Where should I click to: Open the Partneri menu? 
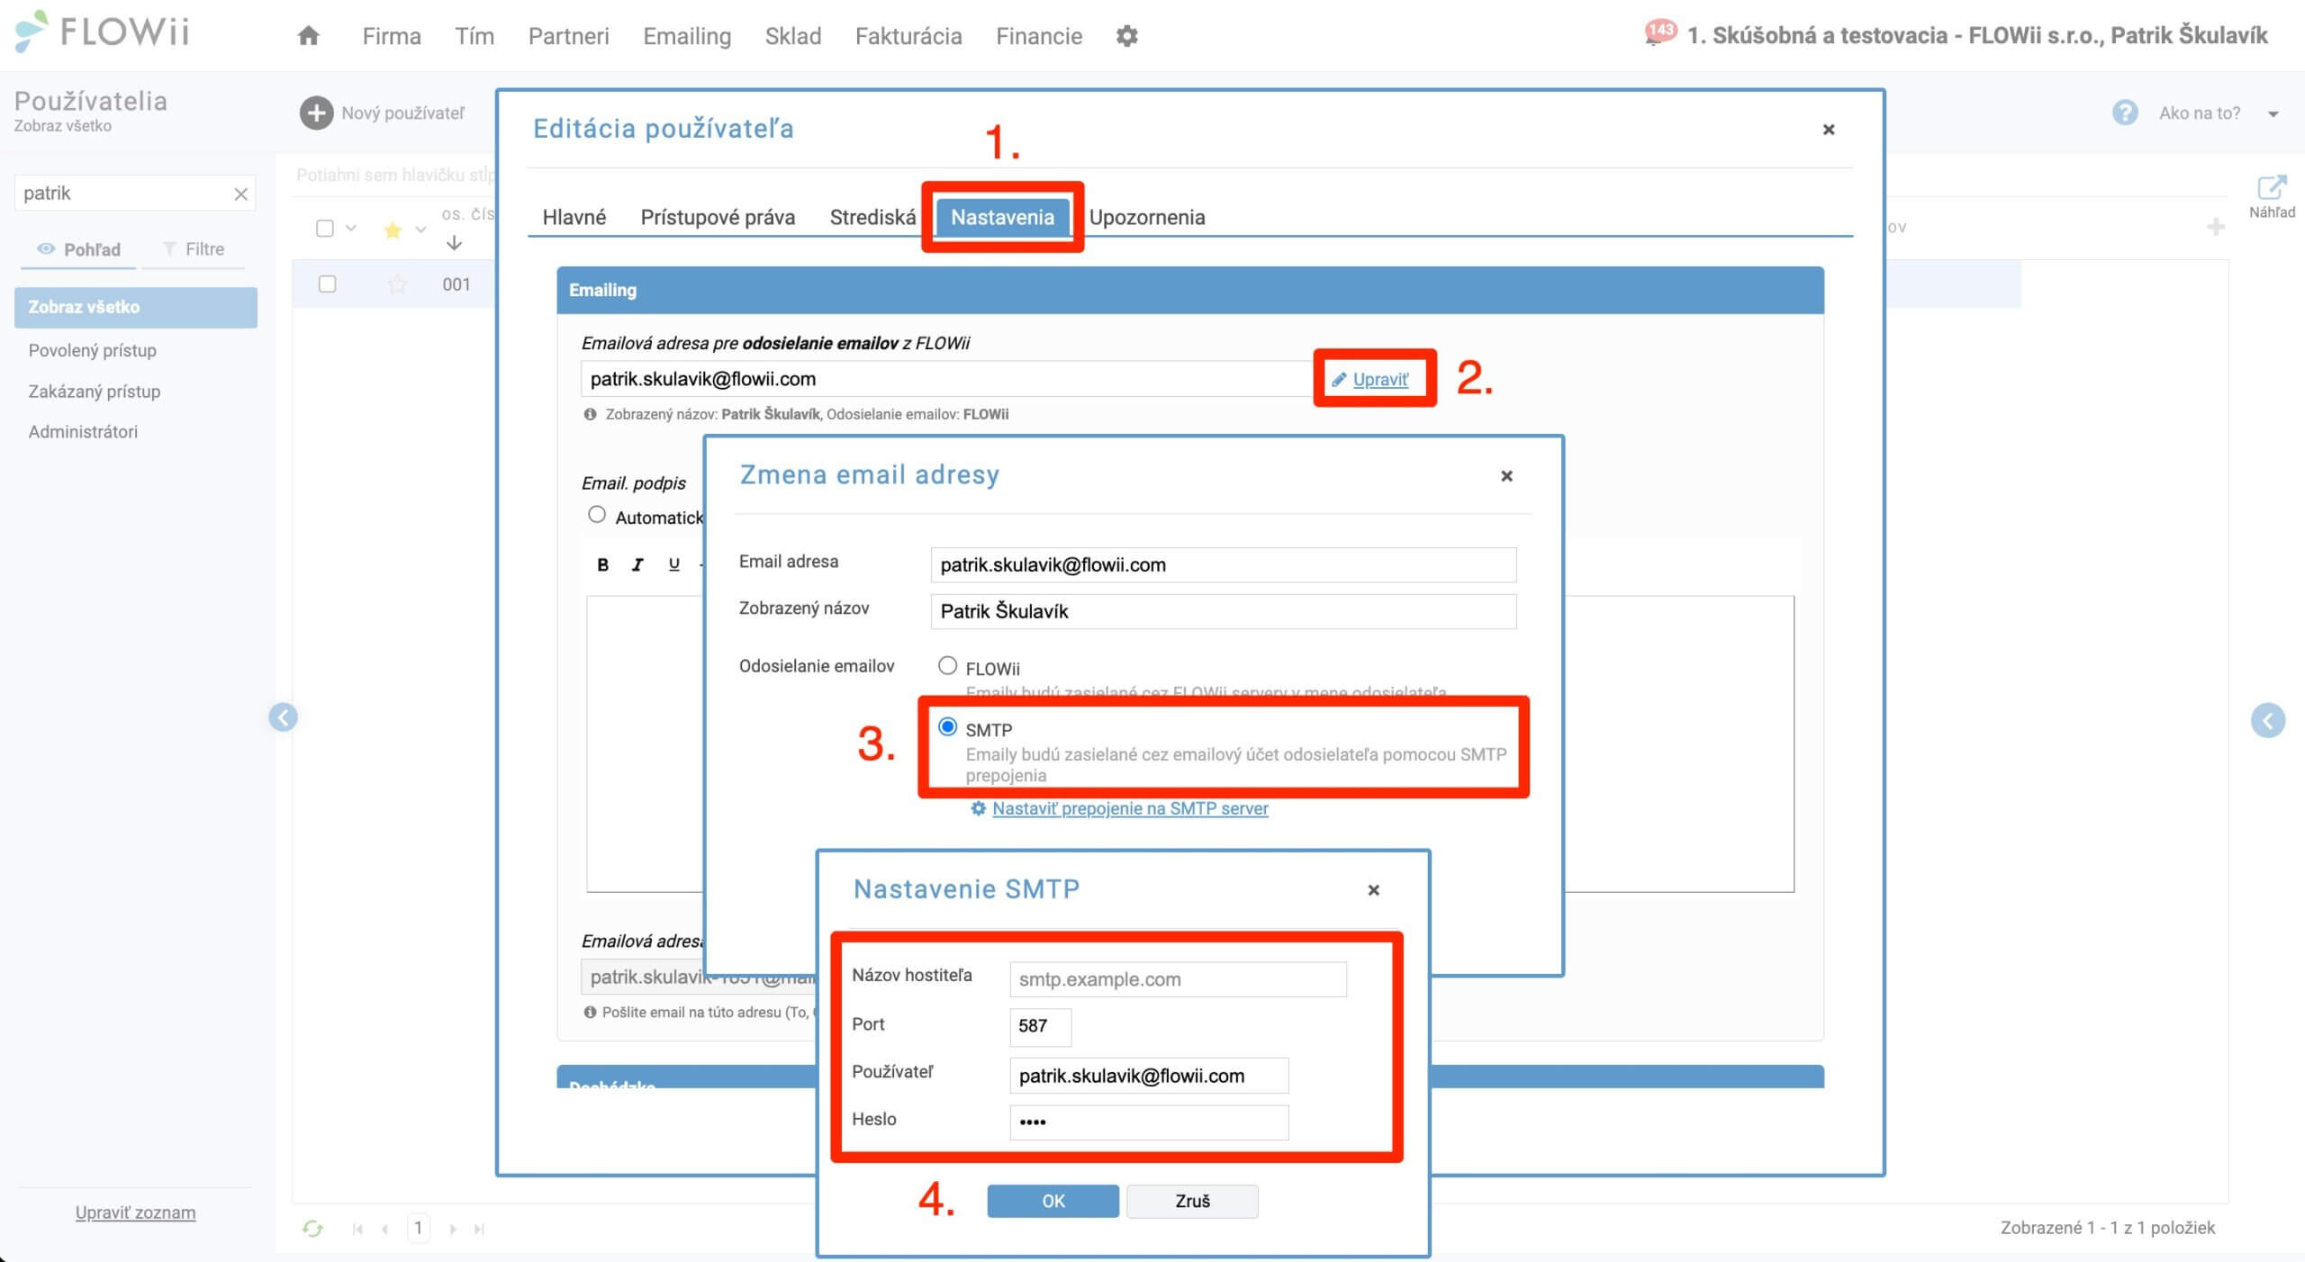568,36
